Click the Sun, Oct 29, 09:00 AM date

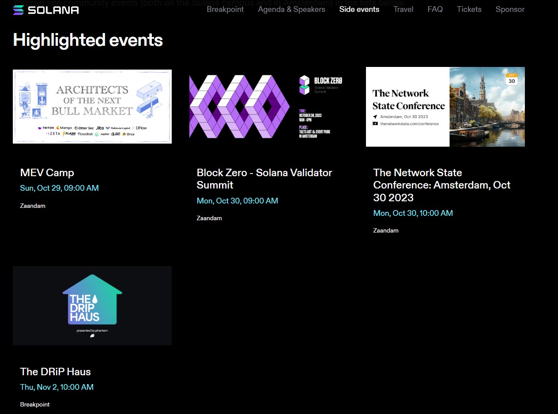point(59,188)
